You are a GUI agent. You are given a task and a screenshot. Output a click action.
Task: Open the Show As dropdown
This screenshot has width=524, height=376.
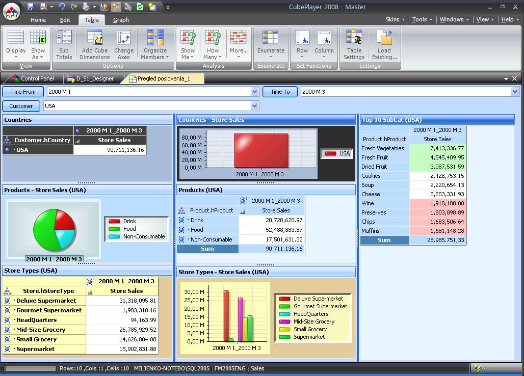click(x=38, y=44)
